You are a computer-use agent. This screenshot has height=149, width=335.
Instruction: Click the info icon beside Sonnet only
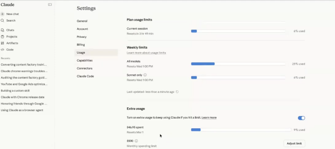[x=145, y=75]
